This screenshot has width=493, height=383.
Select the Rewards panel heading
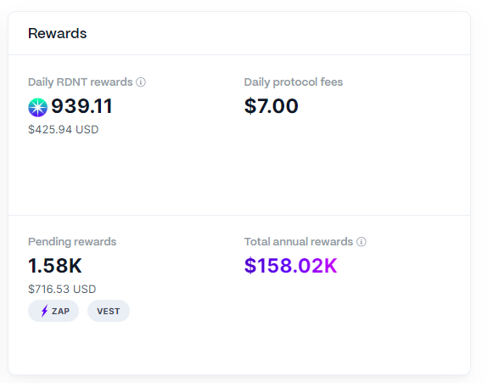point(57,33)
